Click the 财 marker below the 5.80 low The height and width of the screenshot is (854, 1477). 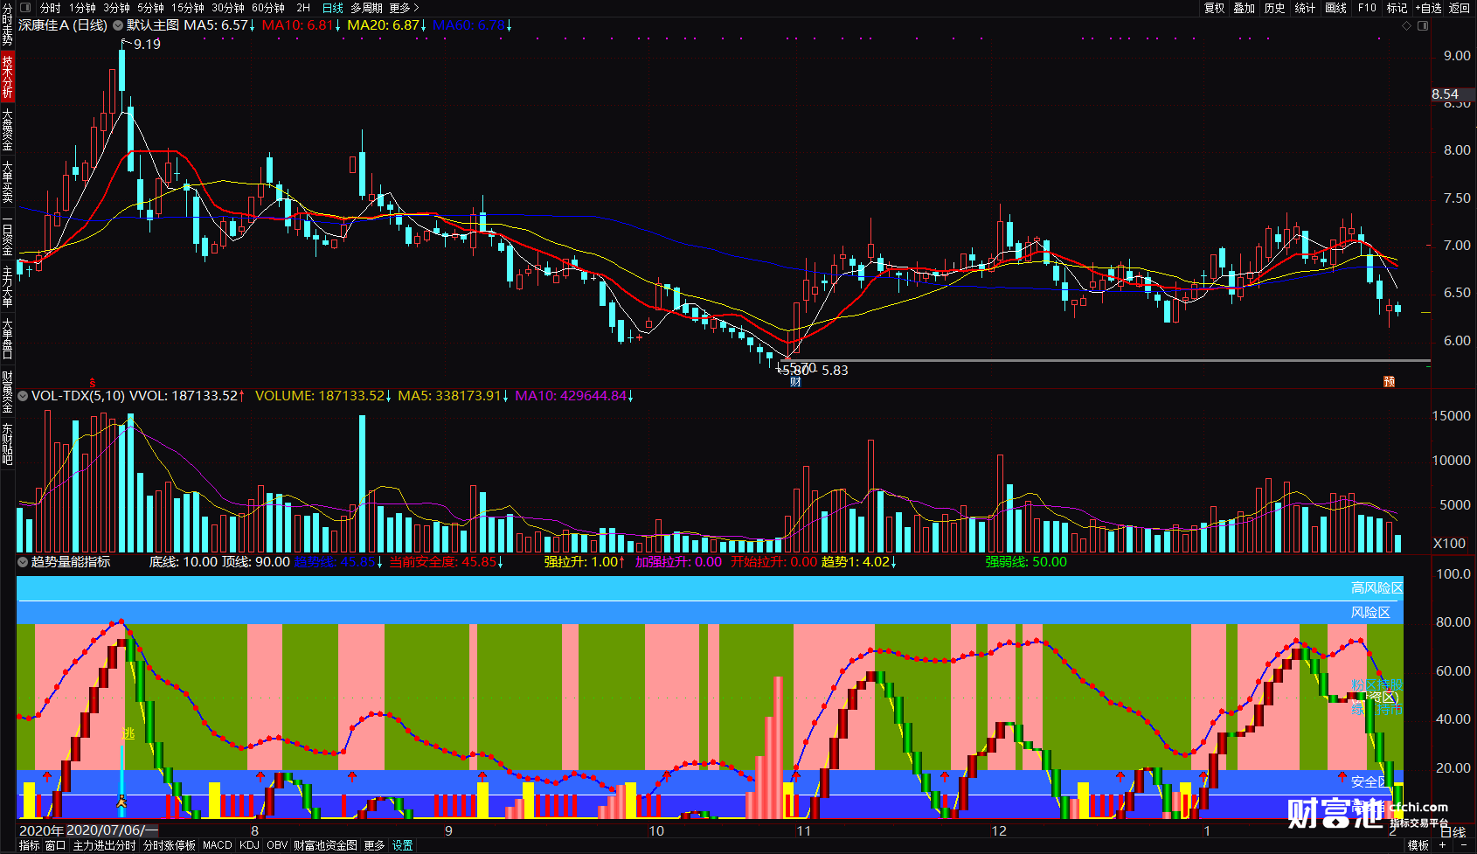click(795, 382)
